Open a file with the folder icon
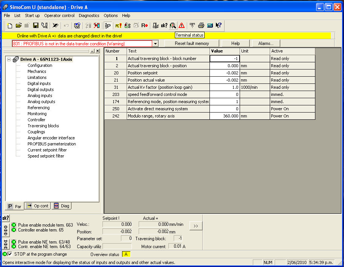Image resolution: width=344 pixels, height=267 pixels. point(18,26)
